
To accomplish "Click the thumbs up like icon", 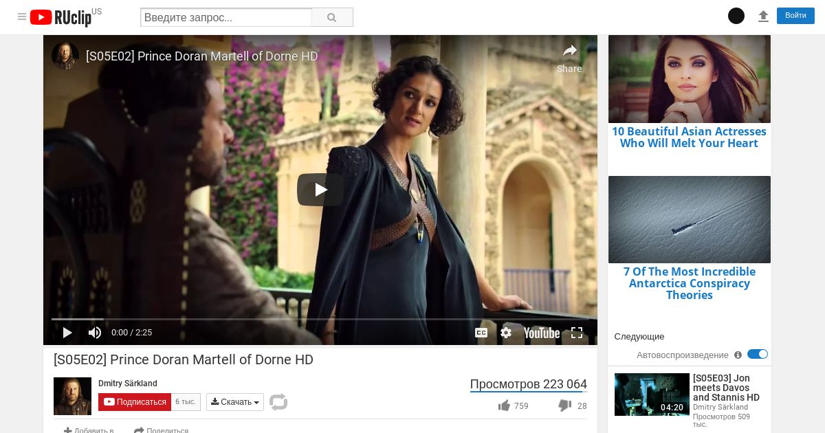I will (x=504, y=406).
